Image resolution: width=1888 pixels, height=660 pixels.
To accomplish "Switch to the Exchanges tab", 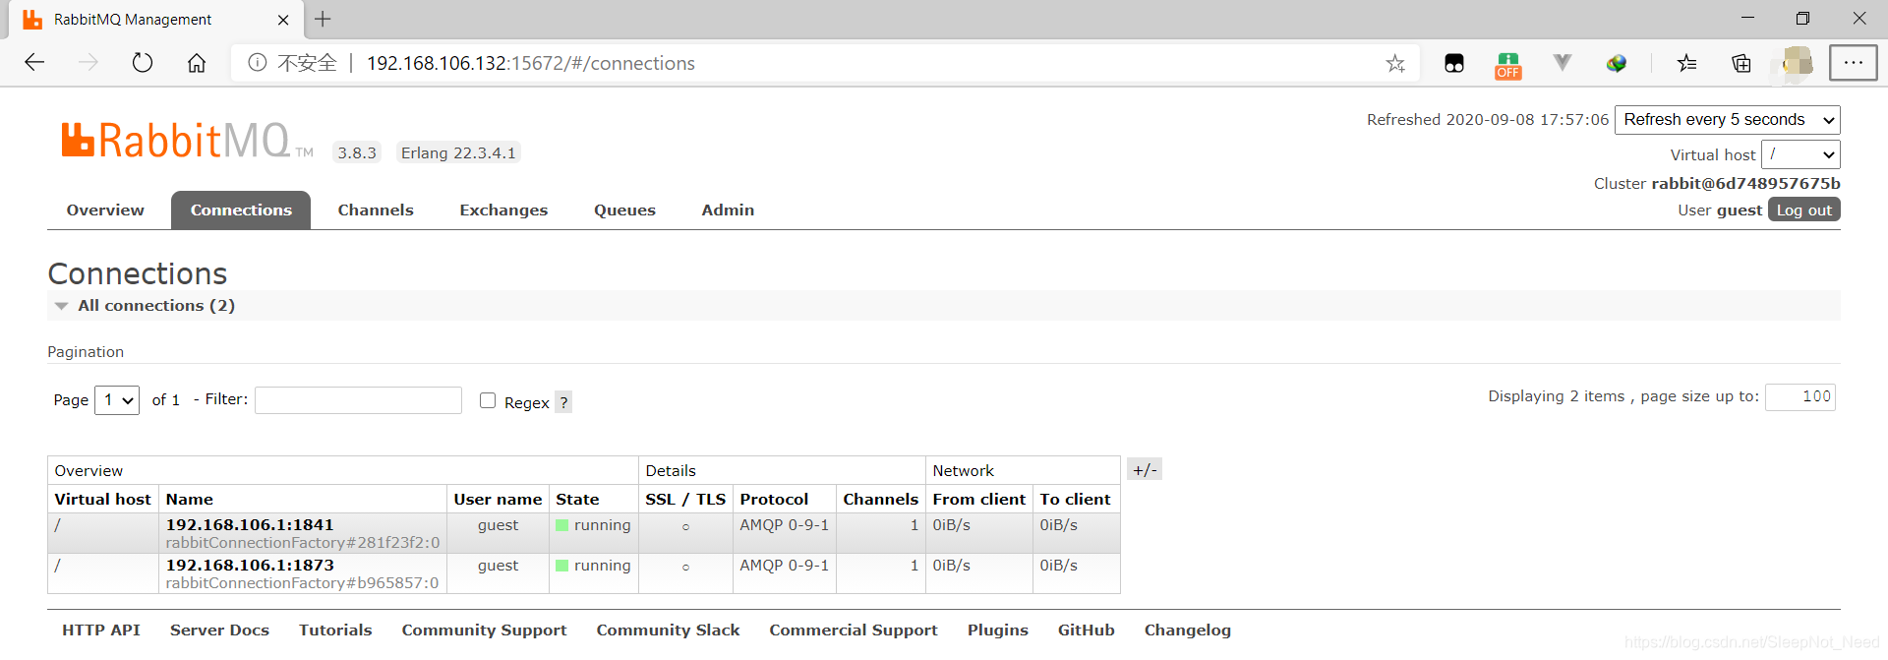I will pyautogui.click(x=503, y=210).
